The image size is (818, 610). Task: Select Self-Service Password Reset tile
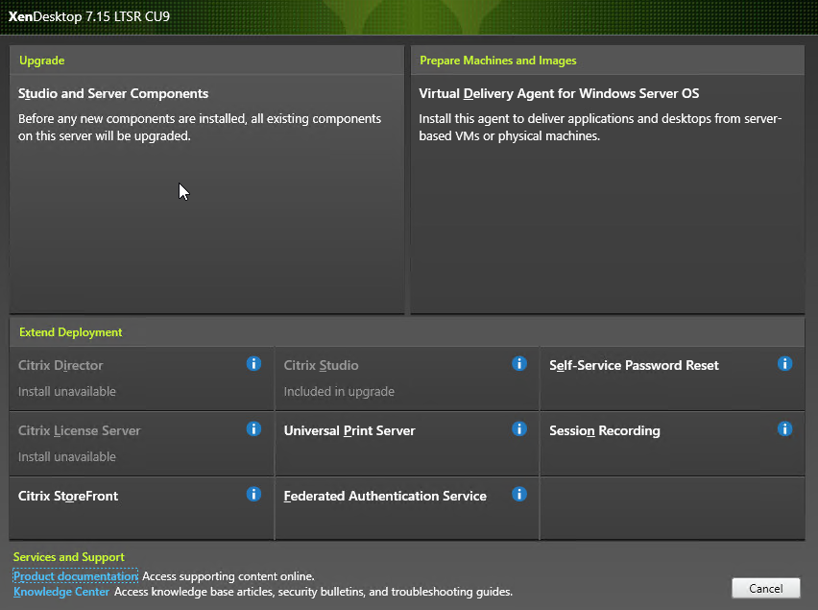672,378
